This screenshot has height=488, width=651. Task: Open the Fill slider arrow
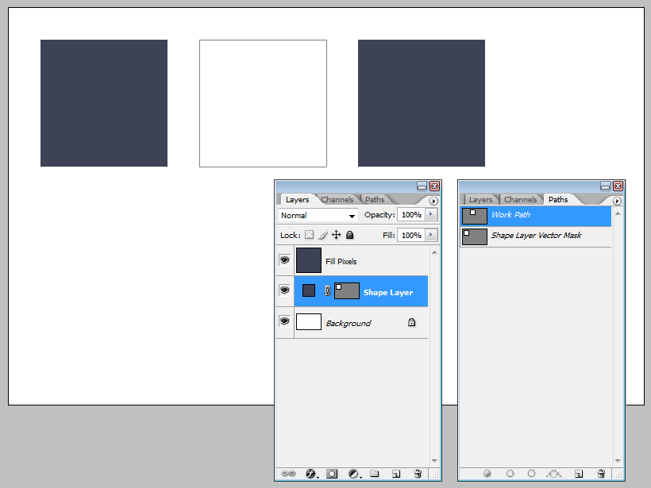pos(431,235)
